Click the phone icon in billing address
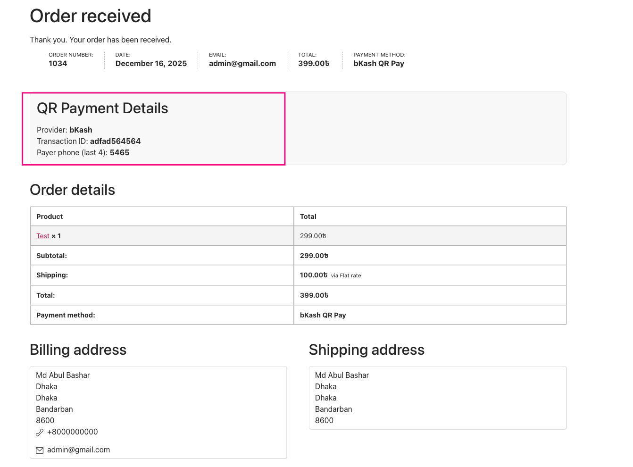The height and width of the screenshot is (467, 633). point(40,432)
